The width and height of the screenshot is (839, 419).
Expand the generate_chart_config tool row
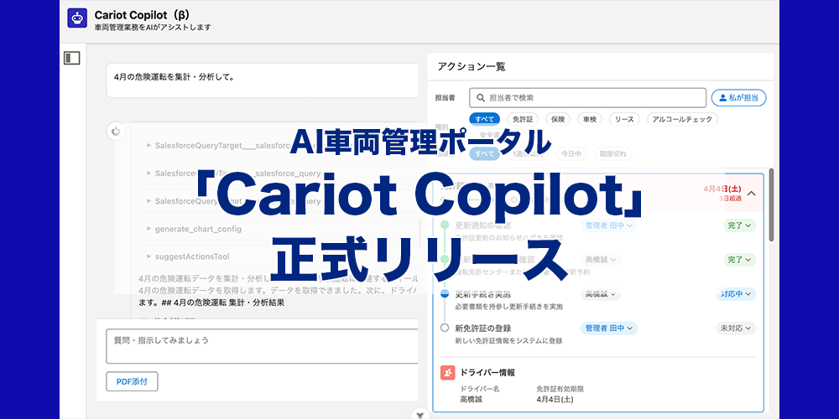point(279,229)
